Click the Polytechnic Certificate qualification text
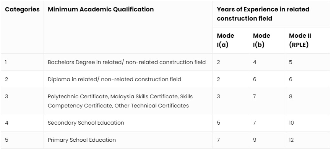331x149 pixels. click(120, 101)
